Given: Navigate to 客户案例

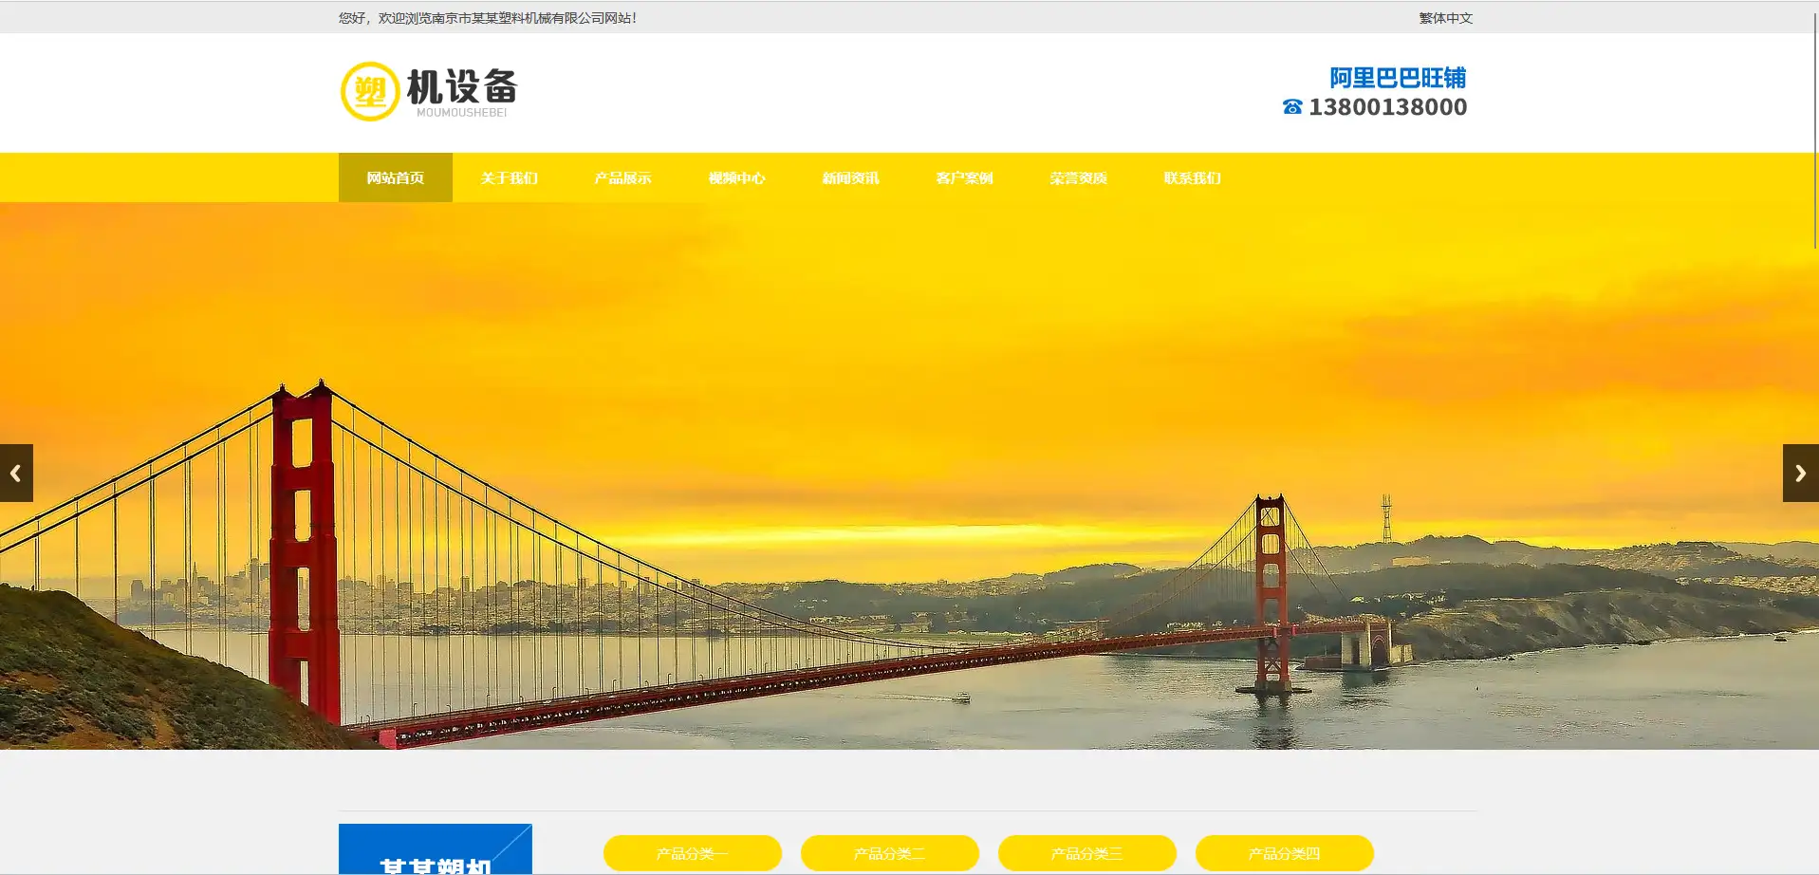Looking at the screenshot, I should (964, 177).
